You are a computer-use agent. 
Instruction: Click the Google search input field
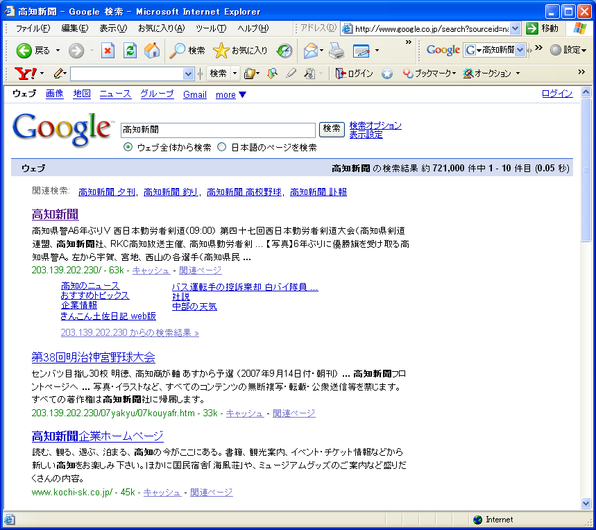click(218, 130)
